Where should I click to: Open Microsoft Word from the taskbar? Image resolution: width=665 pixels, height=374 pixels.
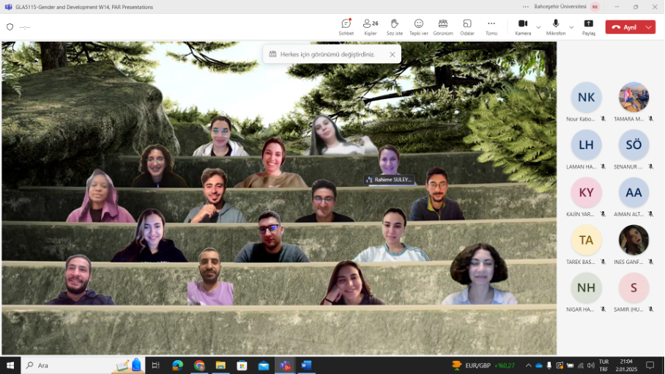[306, 365]
